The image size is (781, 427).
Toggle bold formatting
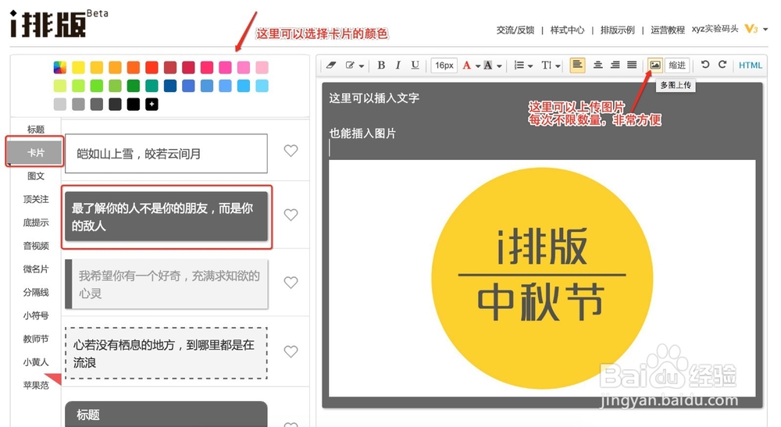coord(381,66)
